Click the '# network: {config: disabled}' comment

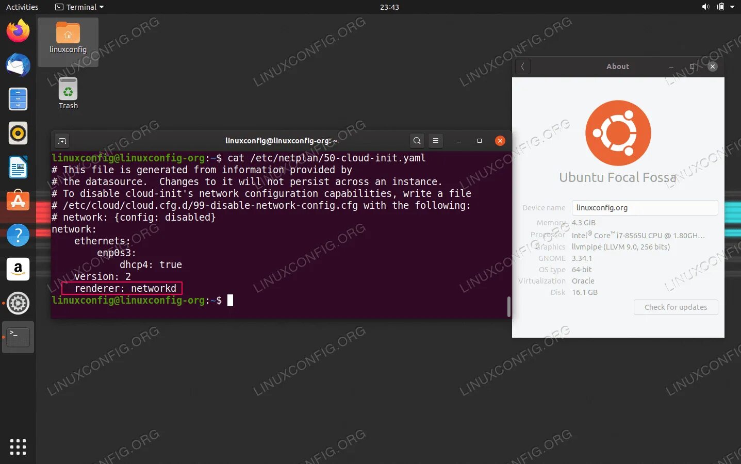pyautogui.click(x=134, y=218)
